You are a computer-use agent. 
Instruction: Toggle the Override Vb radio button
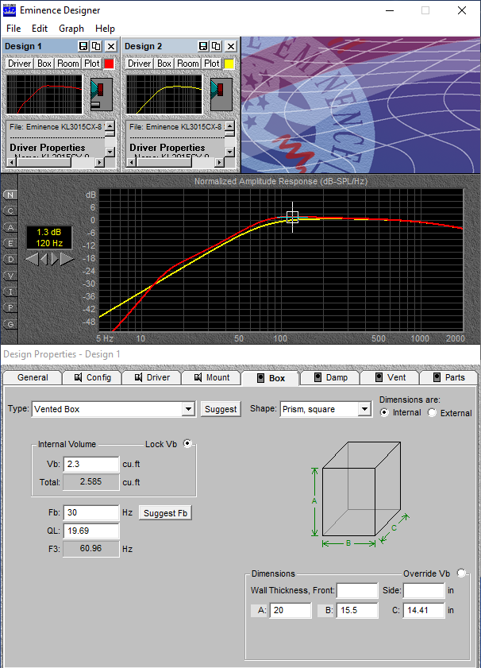click(x=461, y=573)
